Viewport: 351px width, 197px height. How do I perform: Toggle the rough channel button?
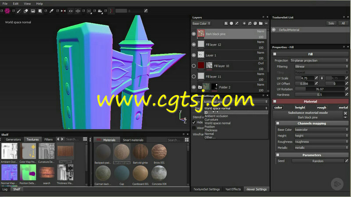[x=322, y=107]
